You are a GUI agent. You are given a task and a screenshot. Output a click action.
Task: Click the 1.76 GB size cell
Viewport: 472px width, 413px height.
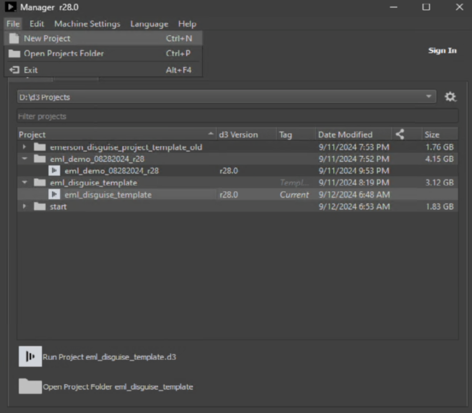tap(439, 147)
